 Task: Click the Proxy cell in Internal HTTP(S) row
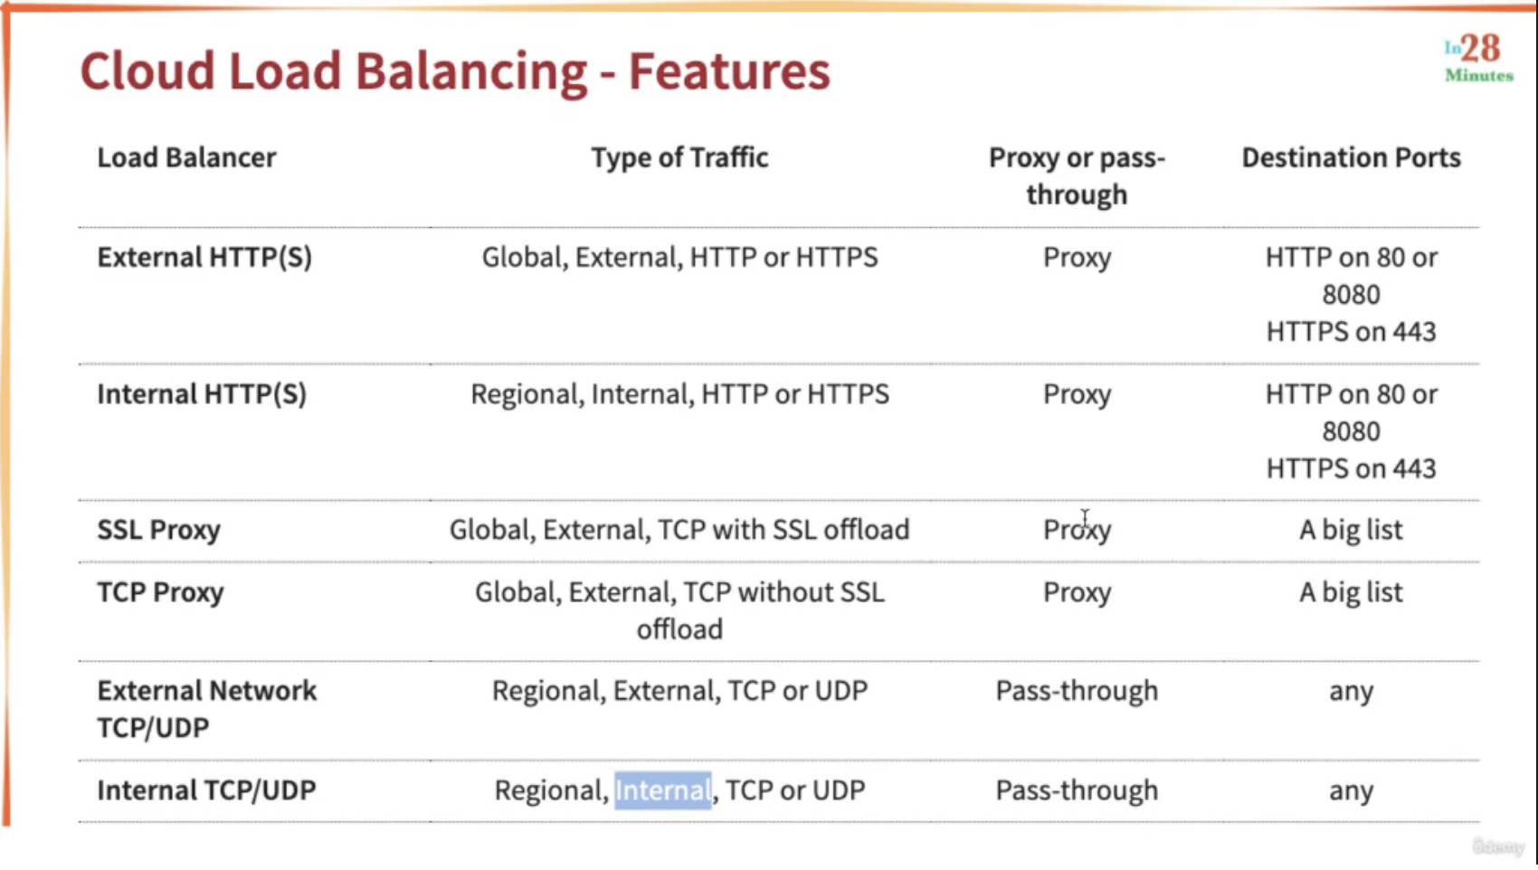coord(1077,394)
